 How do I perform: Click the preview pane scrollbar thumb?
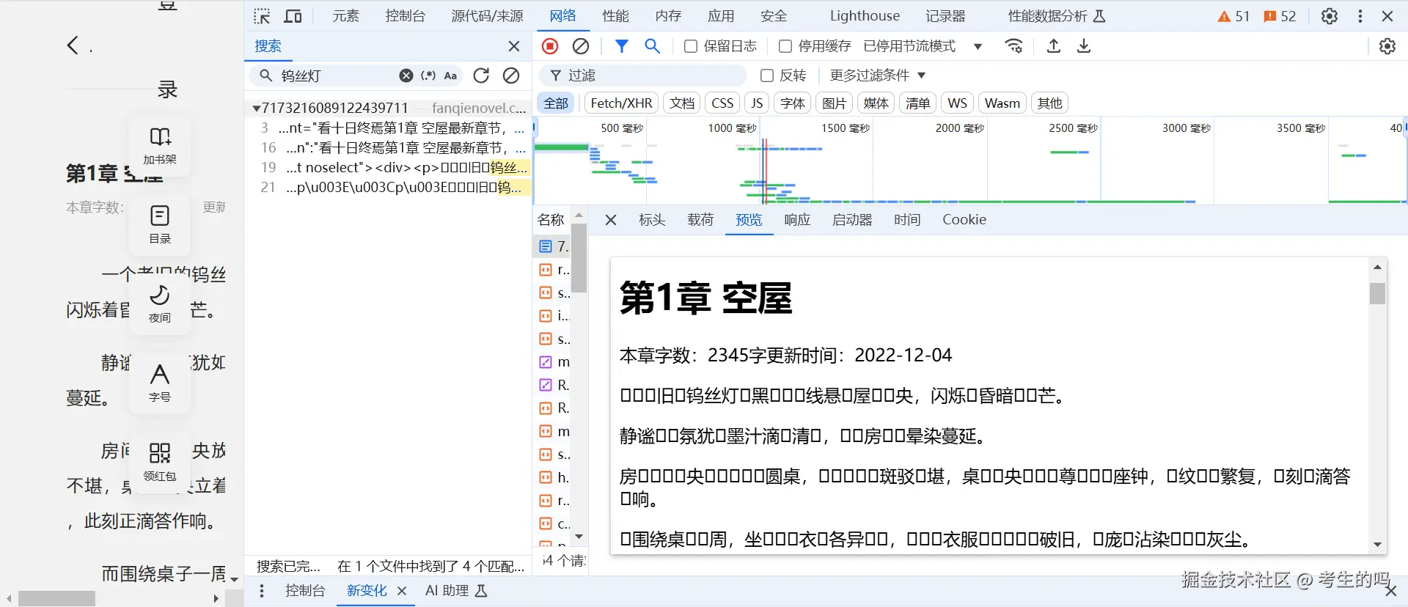[1377, 293]
